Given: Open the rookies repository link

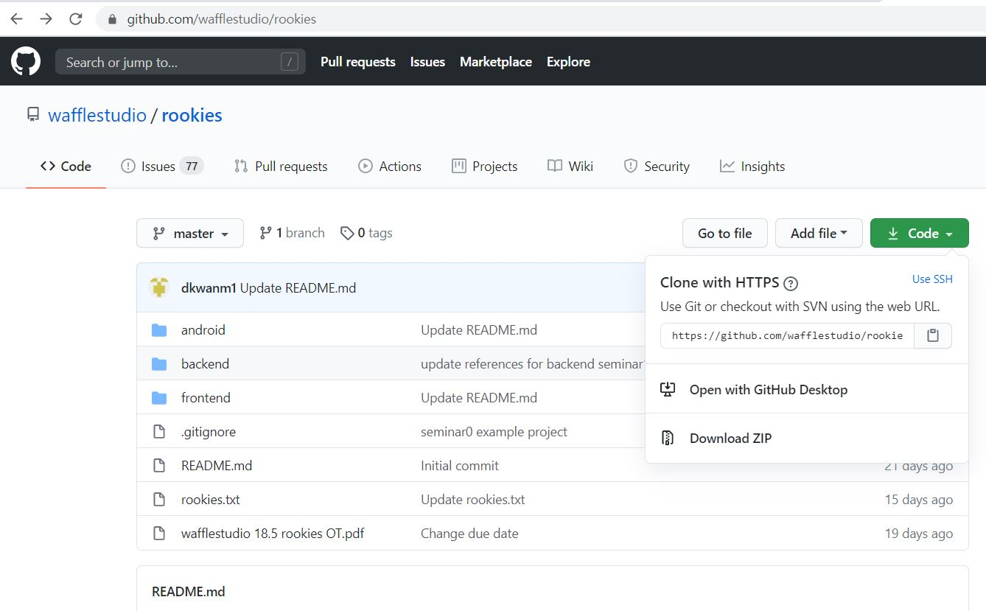Looking at the screenshot, I should 192,115.
